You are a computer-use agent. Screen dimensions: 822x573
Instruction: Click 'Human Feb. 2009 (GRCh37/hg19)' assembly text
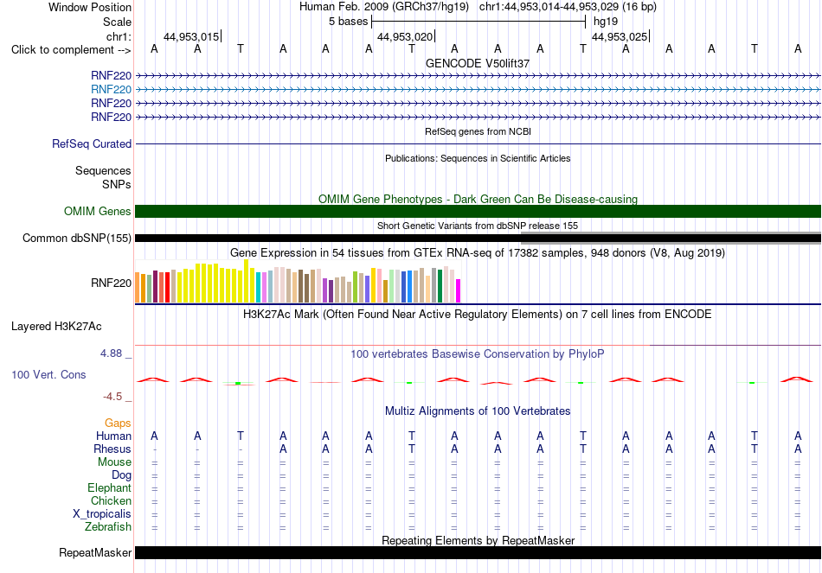(x=385, y=7)
